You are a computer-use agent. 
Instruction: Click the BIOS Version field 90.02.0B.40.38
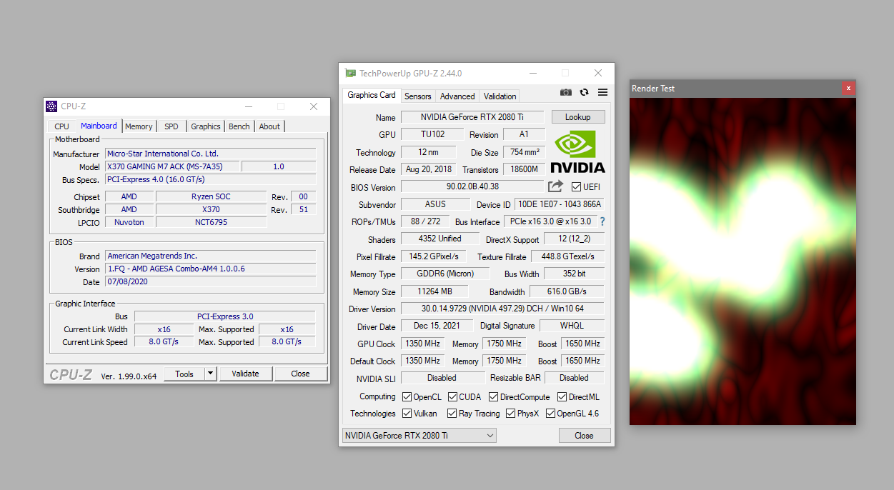(x=472, y=186)
